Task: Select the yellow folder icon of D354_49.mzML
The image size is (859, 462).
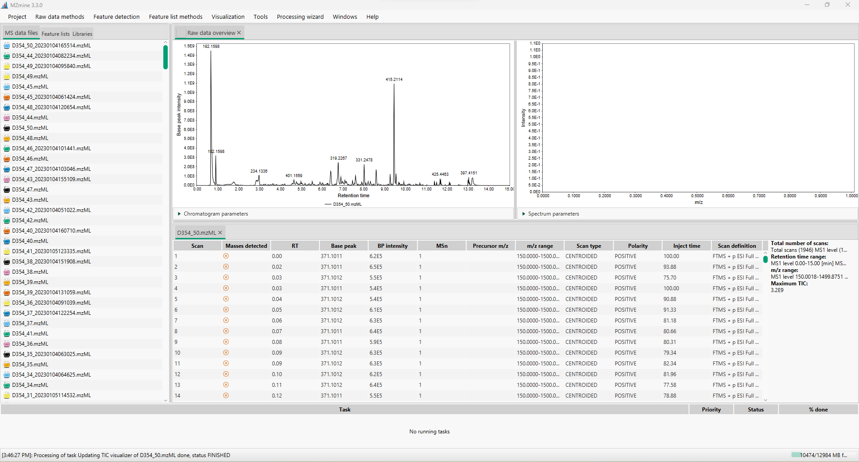Action: coord(6,76)
